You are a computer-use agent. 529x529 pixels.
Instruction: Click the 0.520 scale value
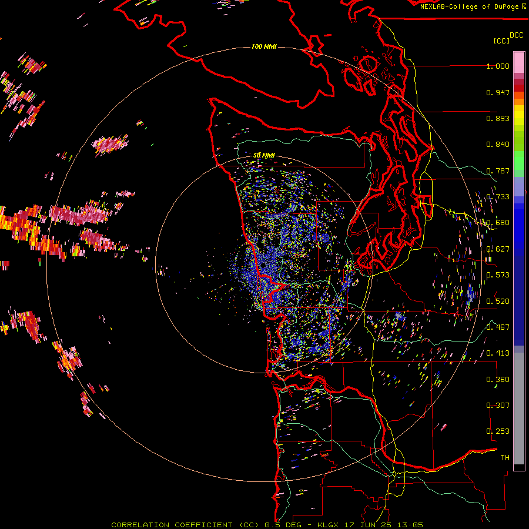[498, 302]
